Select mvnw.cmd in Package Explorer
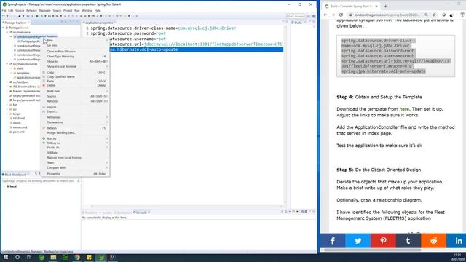 20,127
